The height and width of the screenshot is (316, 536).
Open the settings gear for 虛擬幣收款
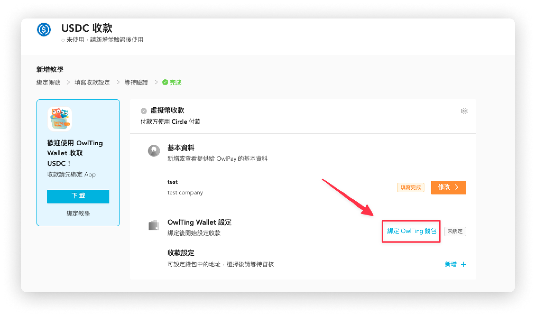[464, 111]
